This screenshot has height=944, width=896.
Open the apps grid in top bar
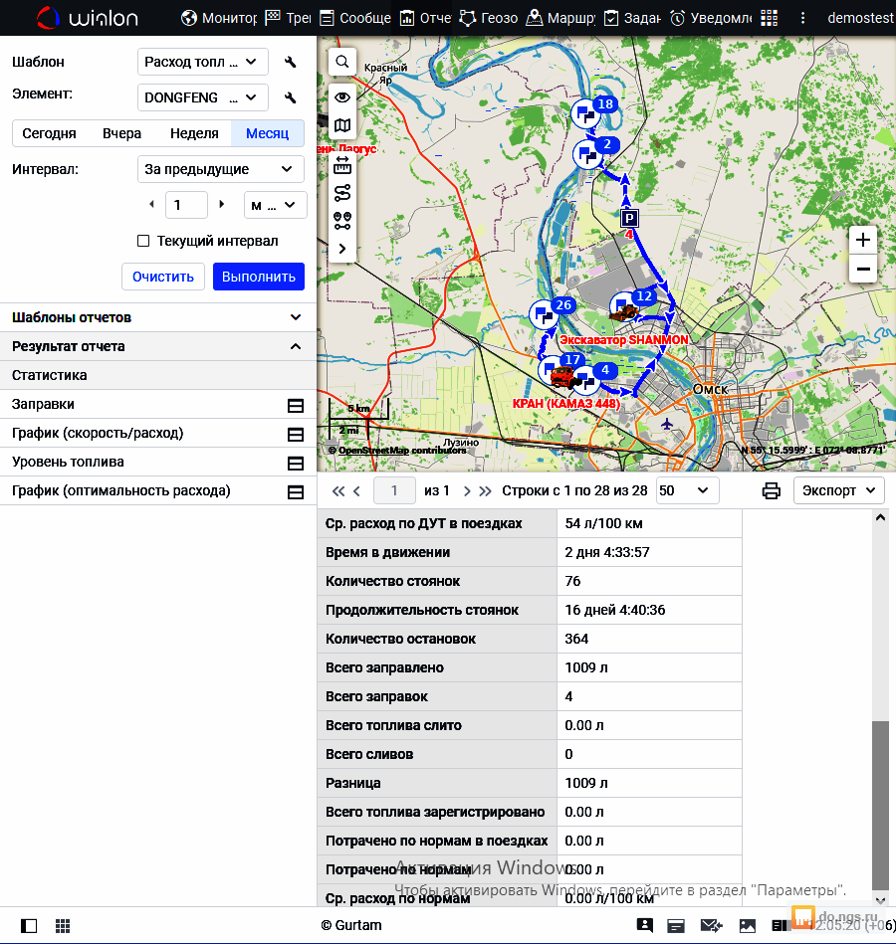click(x=769, y=18)
